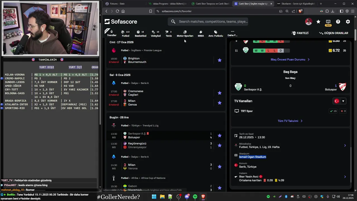
Task: Open the Trendyol 1.Lig competition link
Action: (x=151, y=126)
